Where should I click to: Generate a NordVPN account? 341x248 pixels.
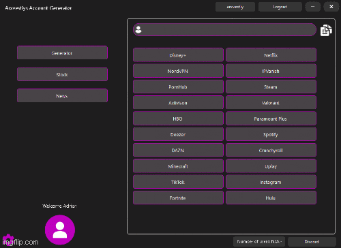(x=178, y=71)
